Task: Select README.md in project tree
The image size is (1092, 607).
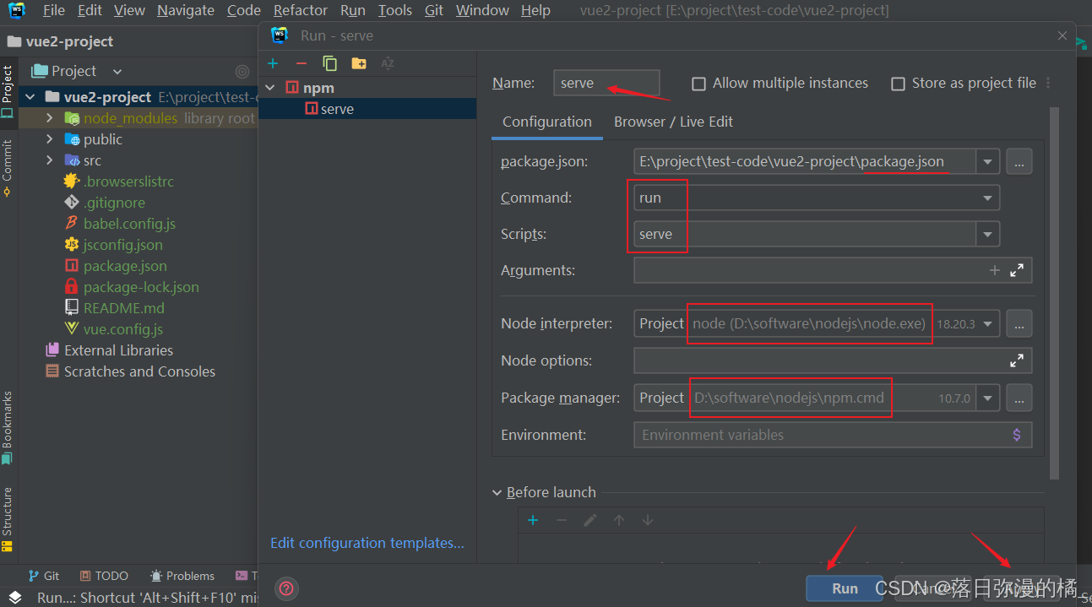Action: 124,308
